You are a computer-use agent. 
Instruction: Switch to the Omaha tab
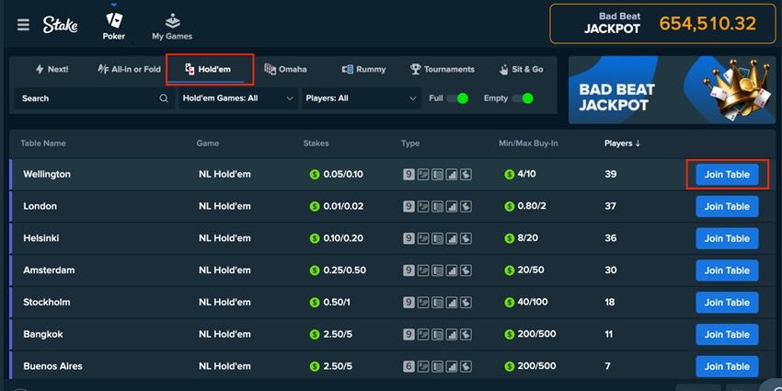pos(285,69)
